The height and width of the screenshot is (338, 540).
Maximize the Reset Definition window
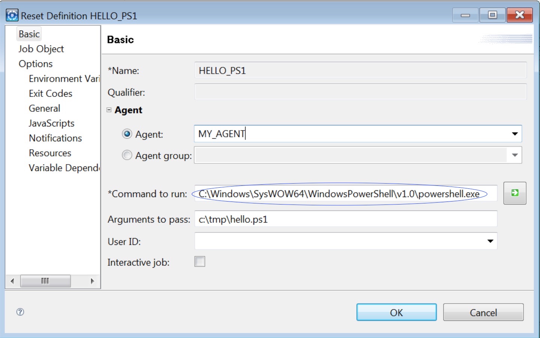492,15
